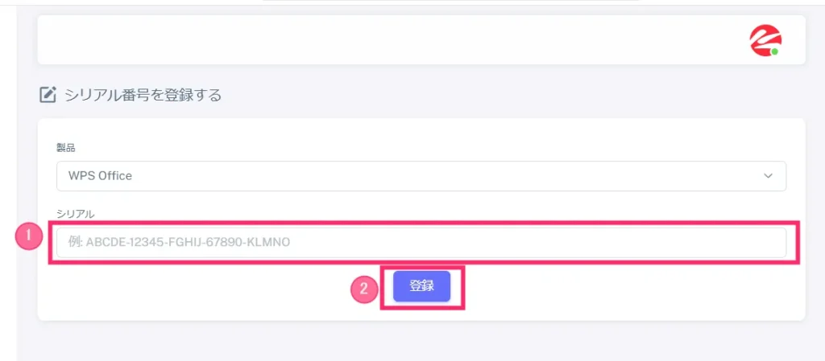This screenshot has width=825, height=361.
Task: Click the ABCDE-12345 placeholder text
Action: click(x=188, y=243)
